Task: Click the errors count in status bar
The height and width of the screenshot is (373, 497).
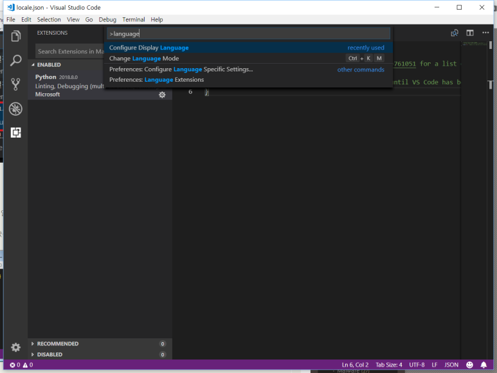Action: point(15,365)
